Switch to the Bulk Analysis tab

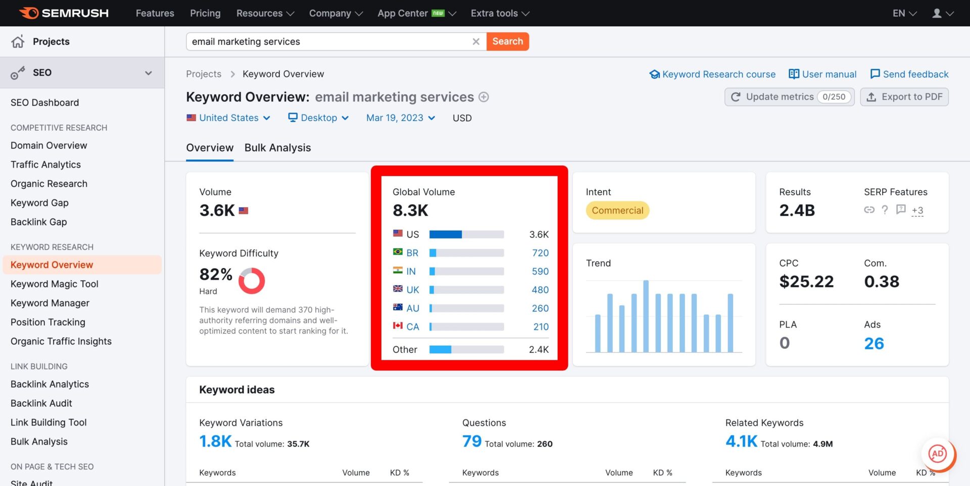pyautogui.click(x=277, y=148)
